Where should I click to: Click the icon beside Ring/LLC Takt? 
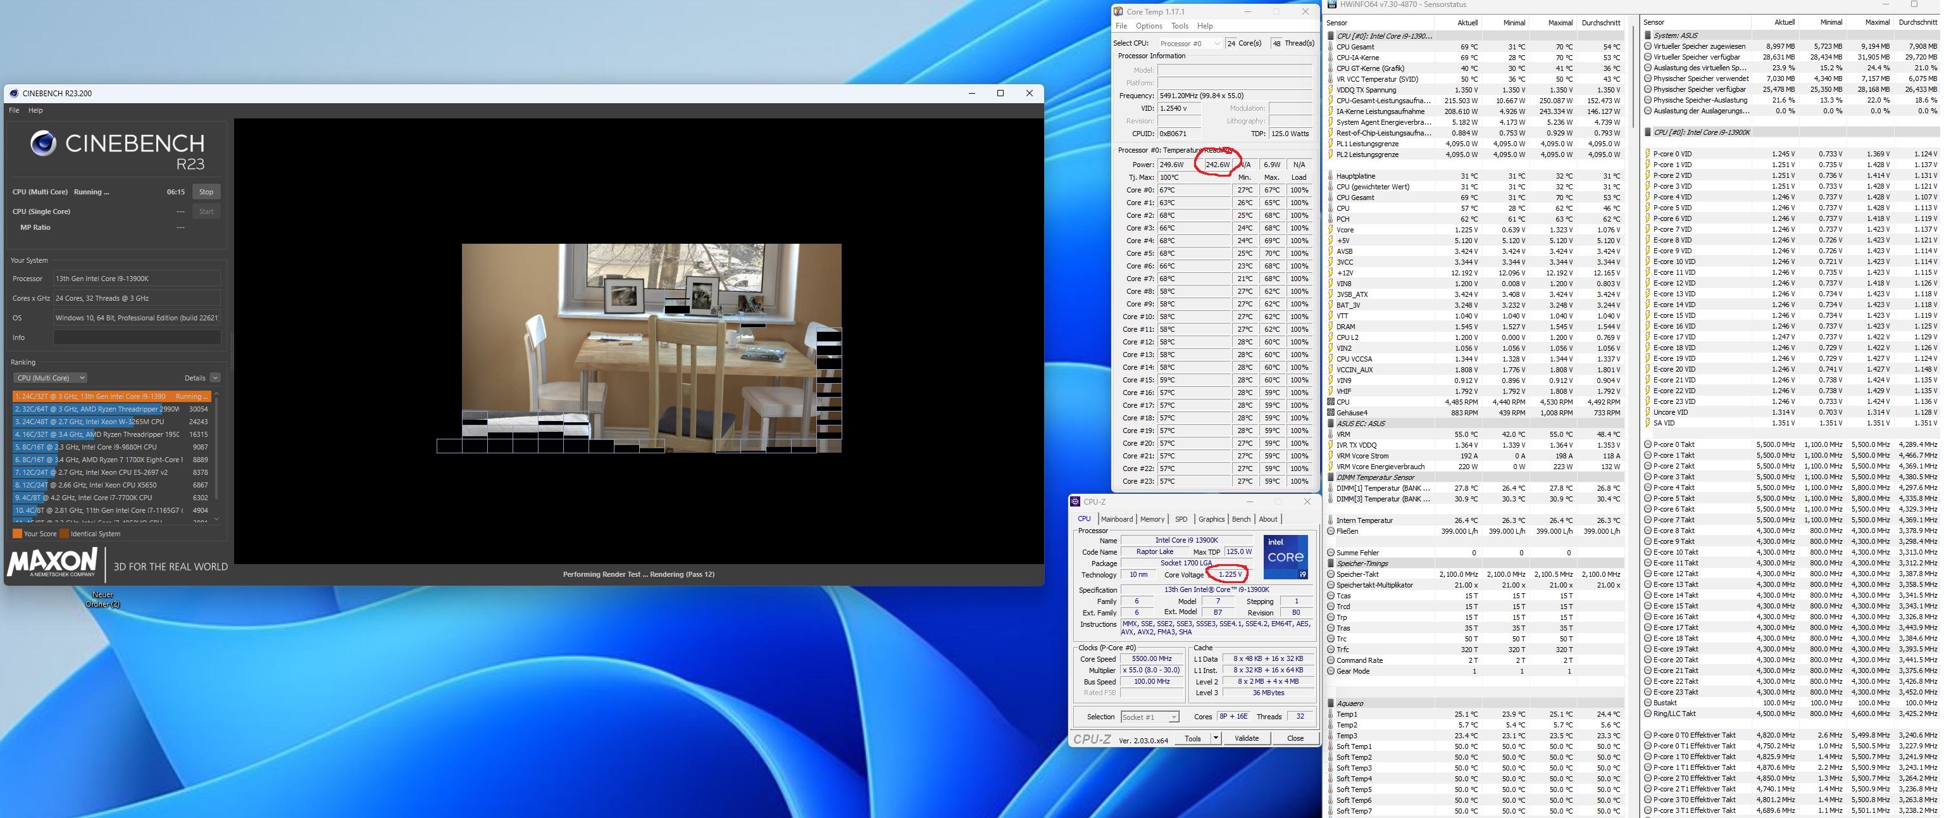click(1647, 713)
